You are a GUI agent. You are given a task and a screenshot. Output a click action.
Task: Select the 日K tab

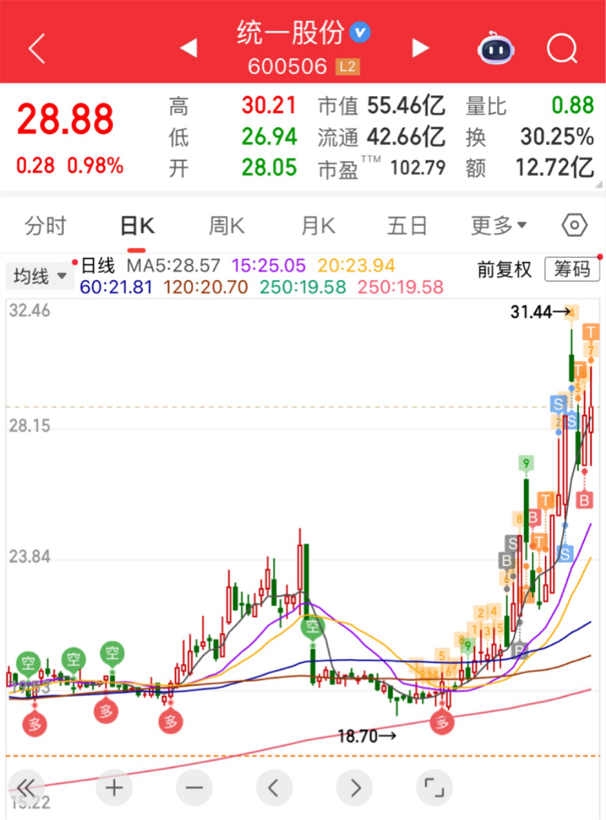tap(137, 226)
